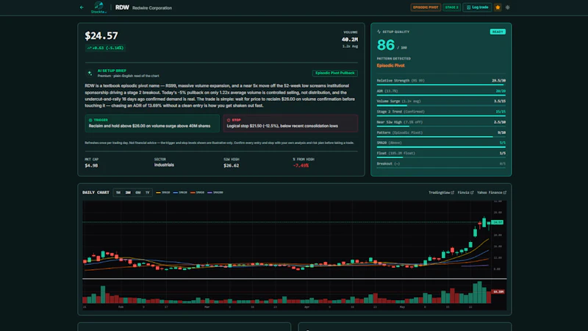Open the Yahoo Finance external link
The image size is (588, 331).
tap(492, 193)
